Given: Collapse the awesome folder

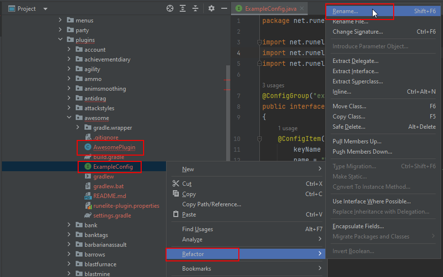Looking at the screenshot, I should pos(69,118).
